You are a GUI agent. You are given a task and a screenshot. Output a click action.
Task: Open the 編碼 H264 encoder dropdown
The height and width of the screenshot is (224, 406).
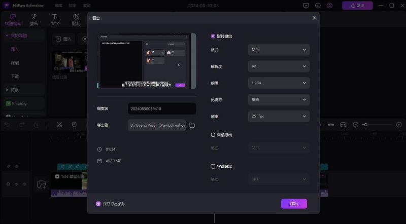point(279,83)
